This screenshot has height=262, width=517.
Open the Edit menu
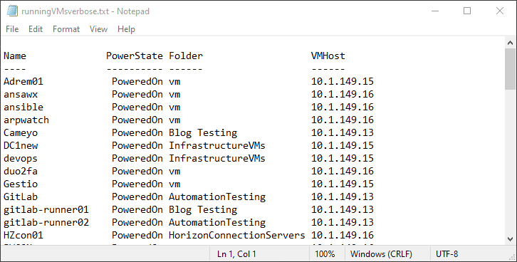pyautogui.click(x=36, y=29)
